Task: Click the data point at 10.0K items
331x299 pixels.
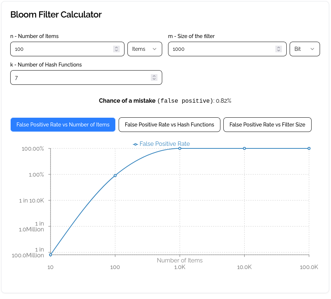Action: tap(244, 148)
